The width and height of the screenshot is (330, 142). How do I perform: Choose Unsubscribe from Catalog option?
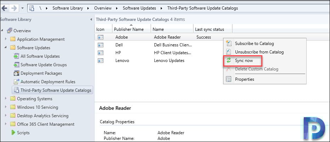pyautogui.click(x=259, y=52)
